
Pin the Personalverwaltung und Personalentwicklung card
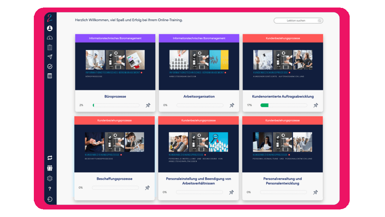click(x=316, y=192)
